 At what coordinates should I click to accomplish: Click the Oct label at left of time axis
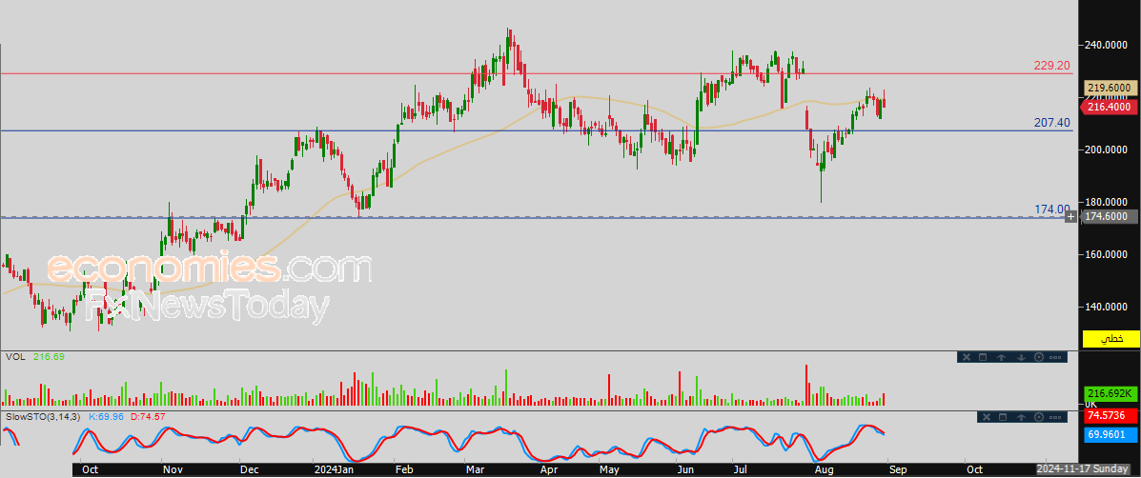coord(91,470)
